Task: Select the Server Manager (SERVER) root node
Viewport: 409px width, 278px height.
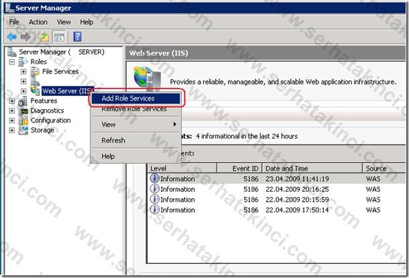Action: 62,52
